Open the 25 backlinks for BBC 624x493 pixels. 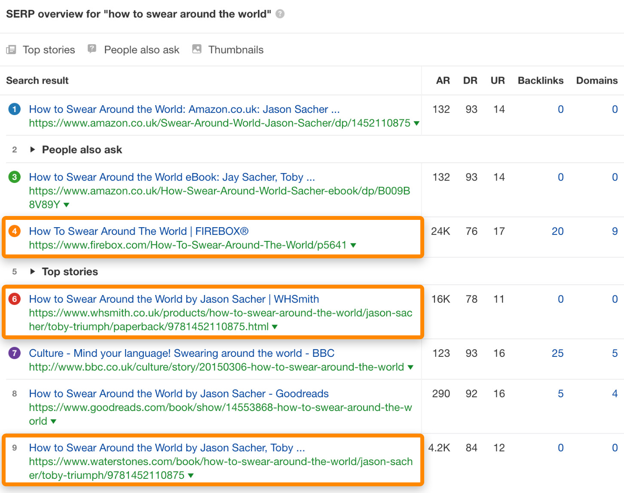coord(558,353)
